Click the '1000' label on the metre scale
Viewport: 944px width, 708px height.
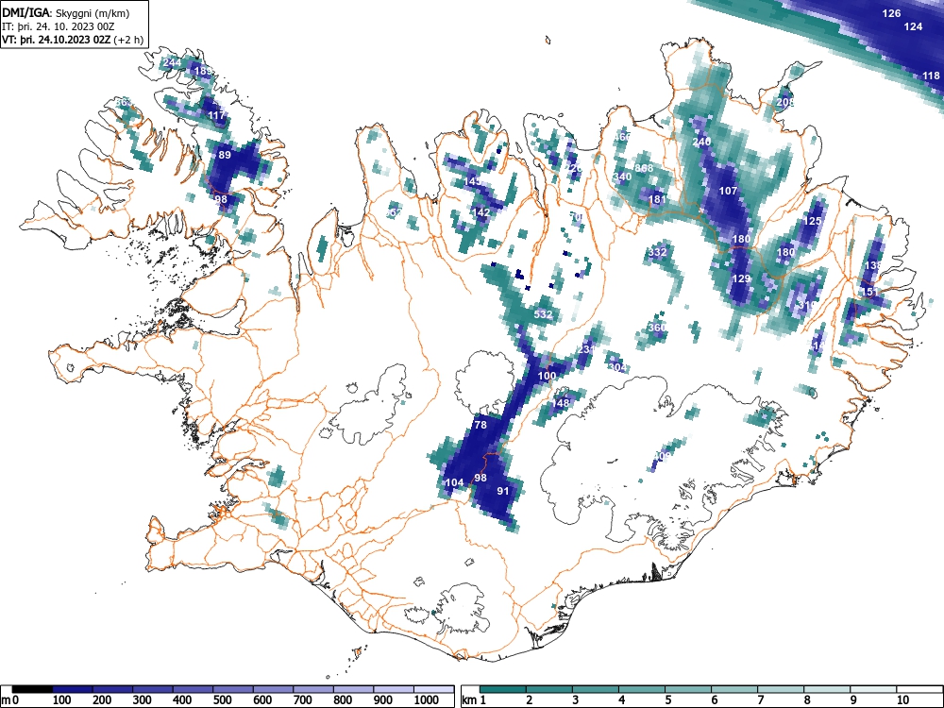(427, 700)
